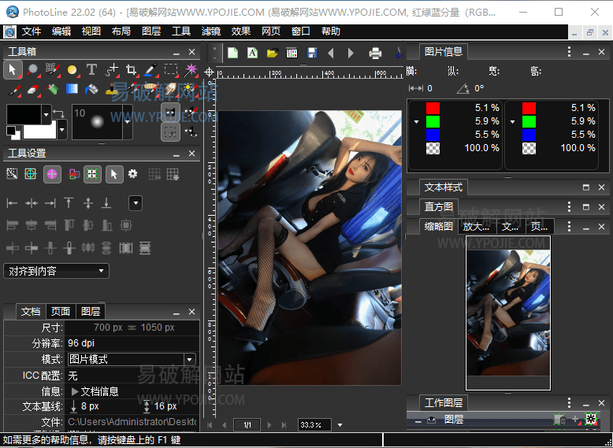
Task: Open the foreground color dropdown arrow
Action: click(46, 115)
